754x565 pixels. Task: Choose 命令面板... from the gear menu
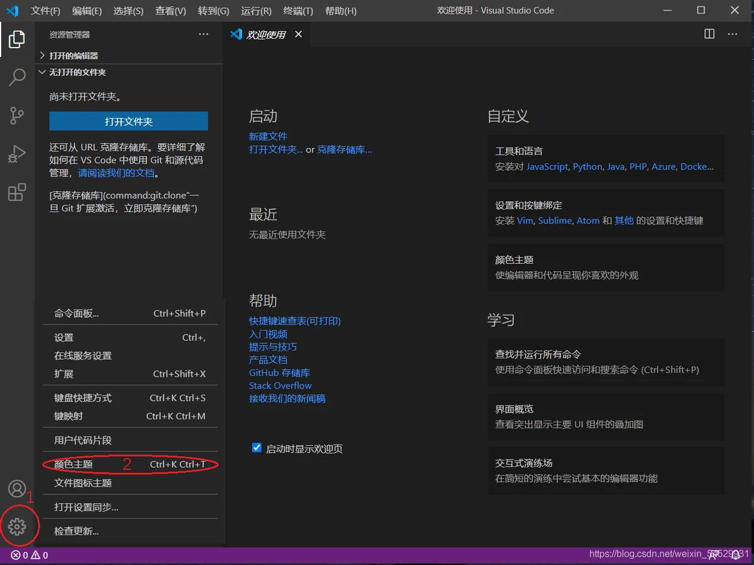(130, 313)
